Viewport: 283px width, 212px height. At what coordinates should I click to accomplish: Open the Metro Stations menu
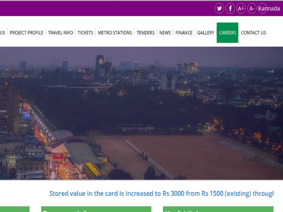115,33
